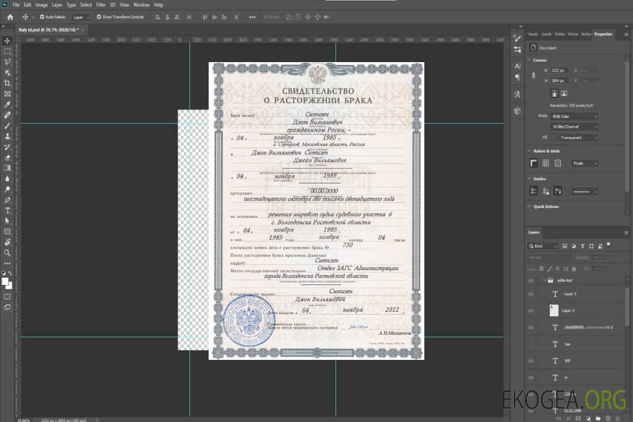Toggle the Auto-Select checkbox

click(x=42, y=17)
